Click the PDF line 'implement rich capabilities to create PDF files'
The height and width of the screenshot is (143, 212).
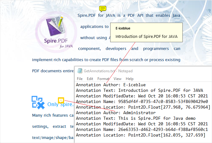pos(106,60)
